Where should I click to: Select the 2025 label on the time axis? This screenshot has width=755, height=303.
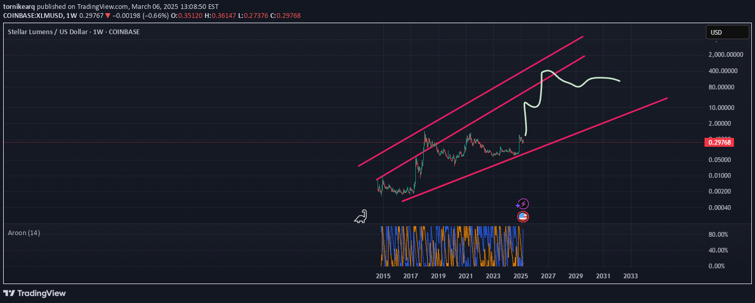coord(520,276)
